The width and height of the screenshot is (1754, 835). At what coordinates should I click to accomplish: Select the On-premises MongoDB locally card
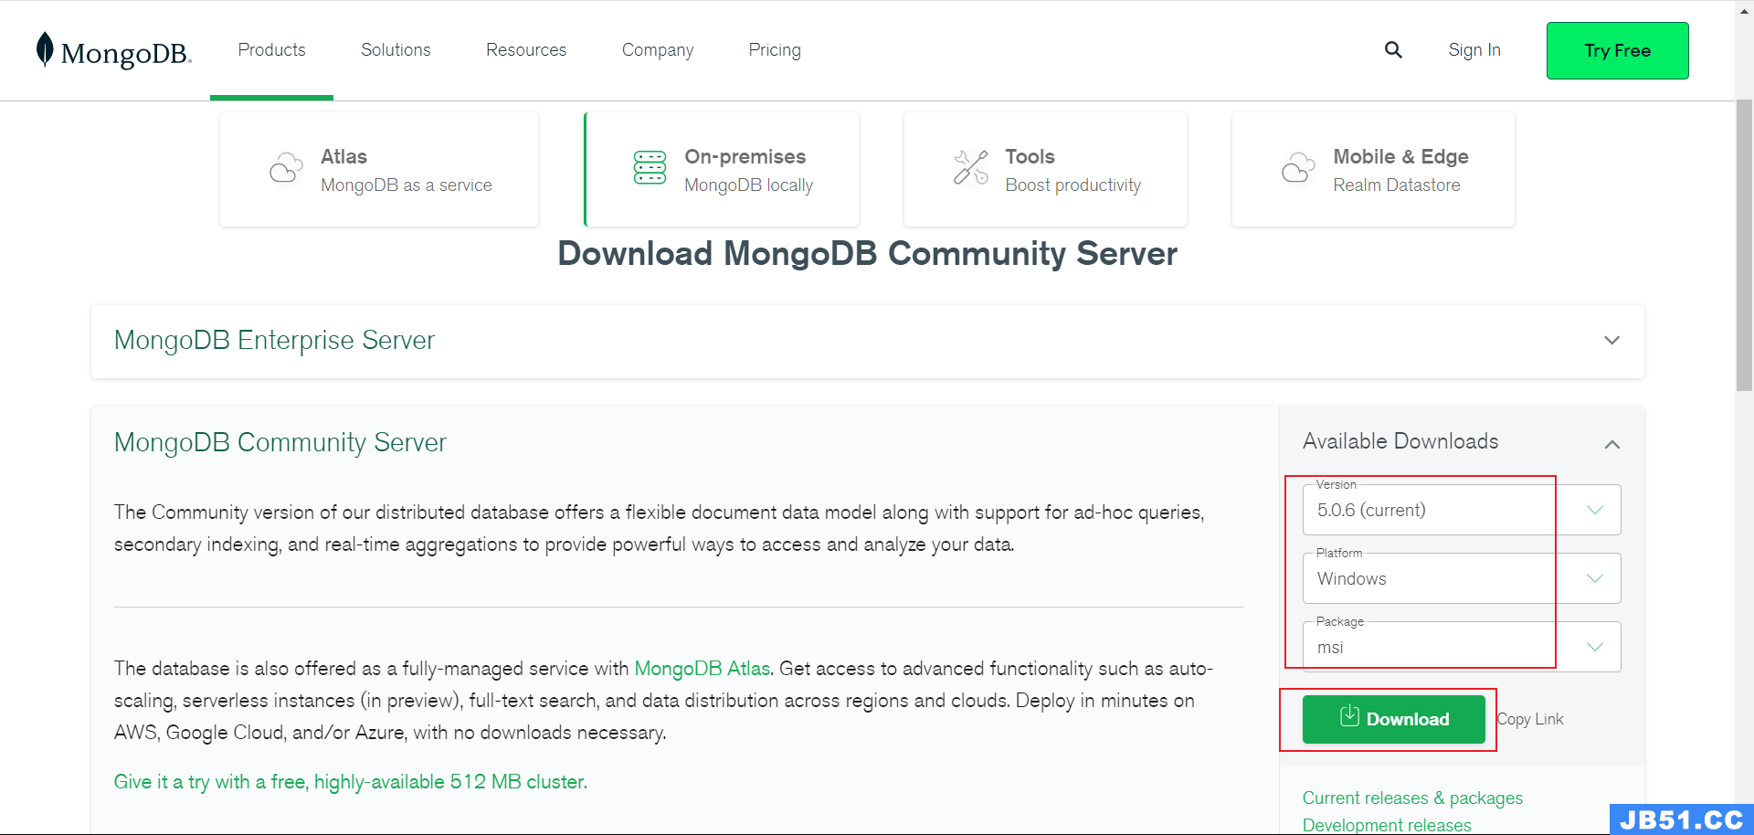click(722, 170)
